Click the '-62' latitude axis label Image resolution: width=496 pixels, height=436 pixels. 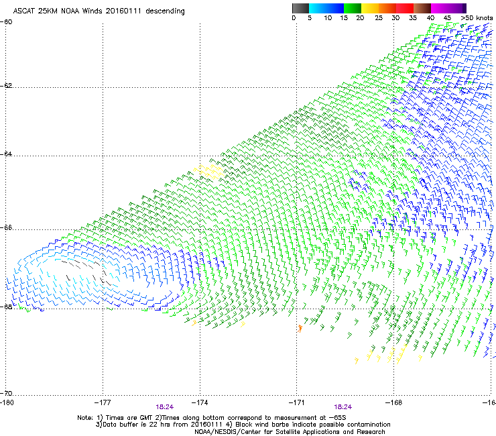click(6, 86)
